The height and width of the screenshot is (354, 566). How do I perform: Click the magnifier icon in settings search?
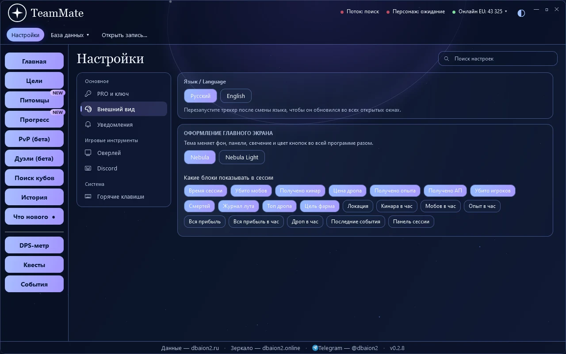click(x=447, y=59)
